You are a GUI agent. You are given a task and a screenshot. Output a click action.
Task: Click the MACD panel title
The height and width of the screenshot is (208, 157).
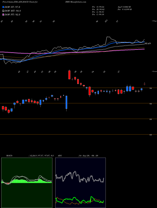[9, 156]
